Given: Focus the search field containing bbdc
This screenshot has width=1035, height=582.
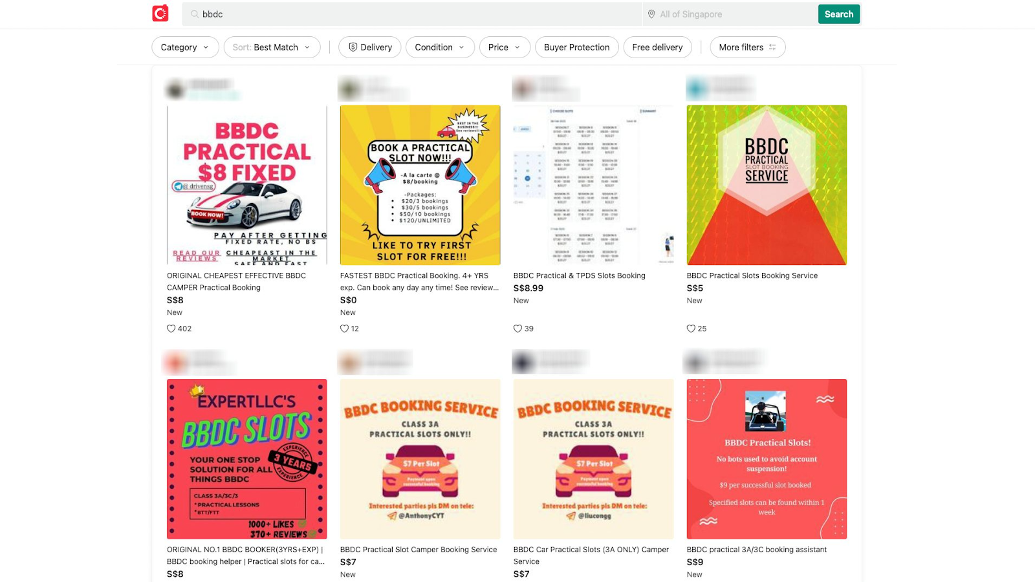Looking at the screenshot, I should [411, 14].
